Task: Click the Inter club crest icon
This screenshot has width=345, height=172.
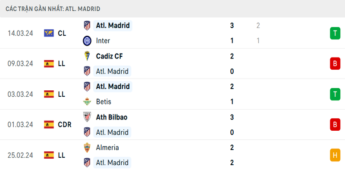Action: point(87,41)
